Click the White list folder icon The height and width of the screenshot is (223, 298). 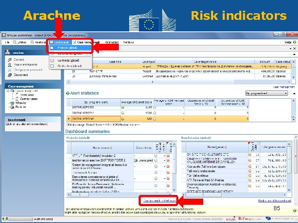click(x=12, y=103)
